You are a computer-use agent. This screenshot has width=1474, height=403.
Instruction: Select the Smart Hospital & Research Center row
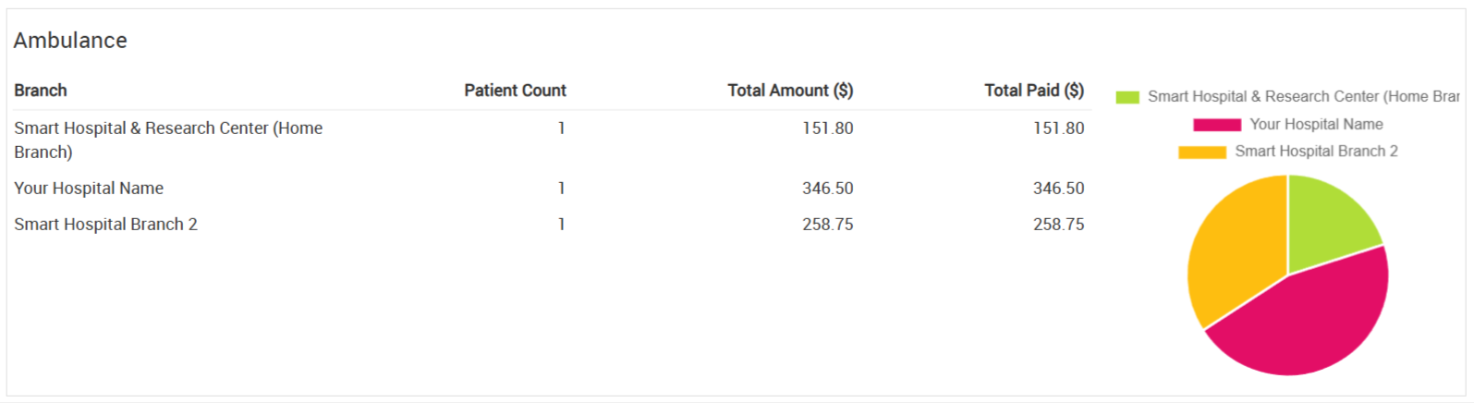pyautogui.click(x=552, y=140)
